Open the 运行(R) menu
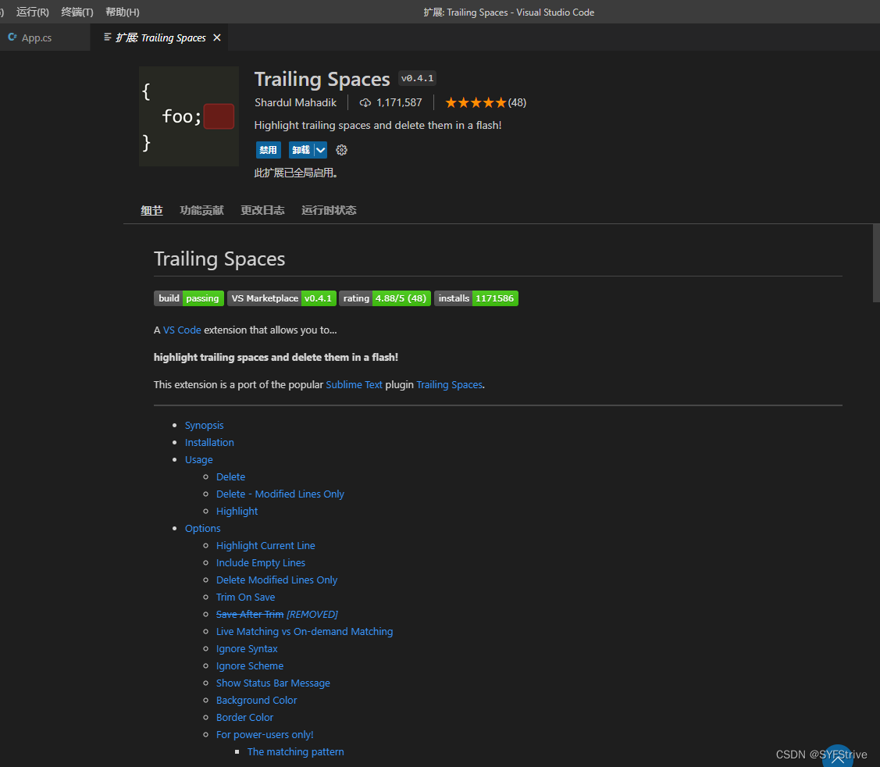 click(x=33, y=12)
